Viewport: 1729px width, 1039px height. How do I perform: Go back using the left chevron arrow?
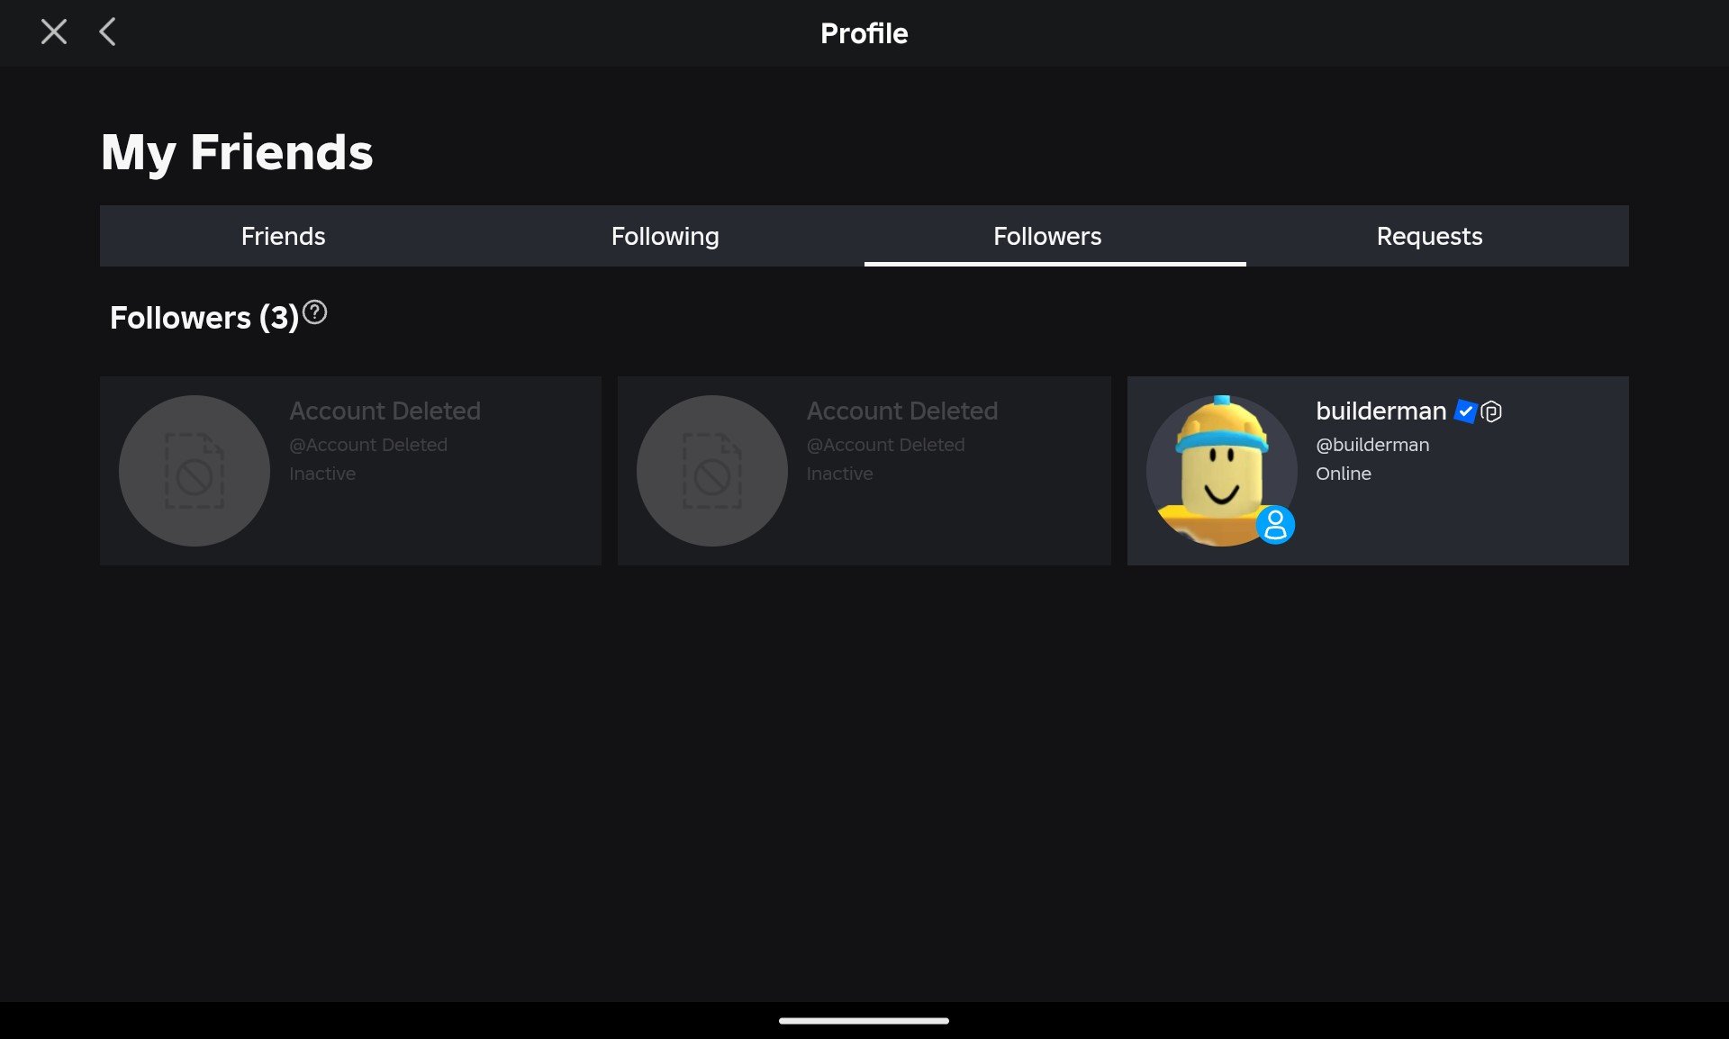click(107, 32)
